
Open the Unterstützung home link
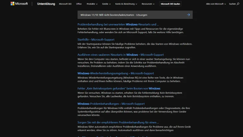[x=46, y=4]
